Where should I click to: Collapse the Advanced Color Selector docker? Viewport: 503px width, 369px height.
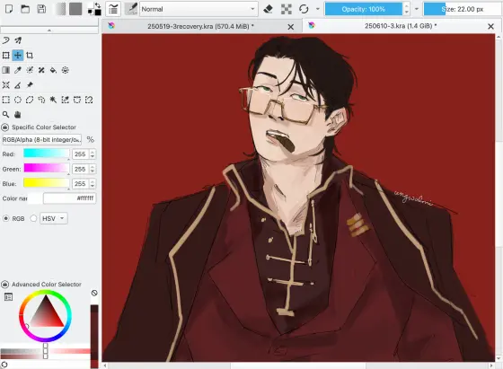4,285
